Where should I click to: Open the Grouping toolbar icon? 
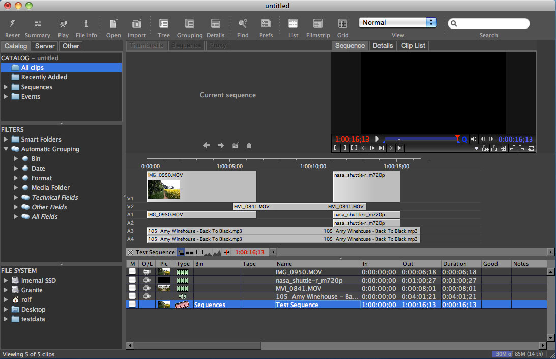(190, 24)
